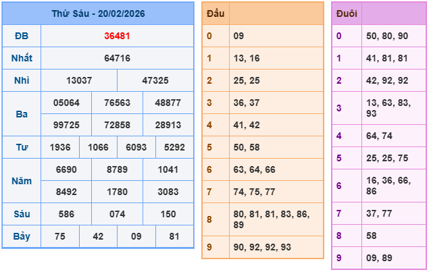The height and width of the screenshot is (272, 429).
Task: Click second prize number 13037
Action: click(80, 81)
